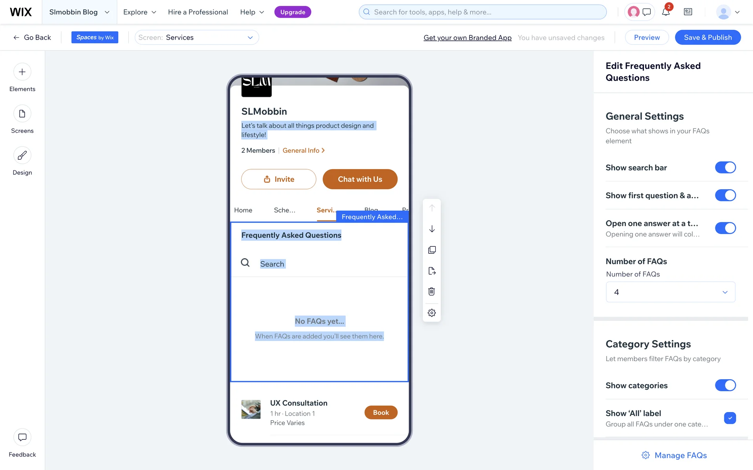
Task: Expand the Slmobbin Blog site menu
Action: 79,12
